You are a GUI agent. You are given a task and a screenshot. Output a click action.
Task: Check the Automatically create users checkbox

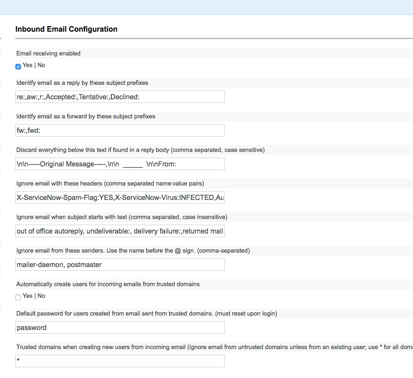click(x=18, y=297)
